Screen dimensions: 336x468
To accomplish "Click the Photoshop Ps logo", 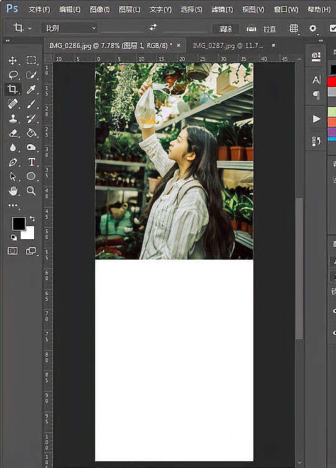I will tap(12, 8).
